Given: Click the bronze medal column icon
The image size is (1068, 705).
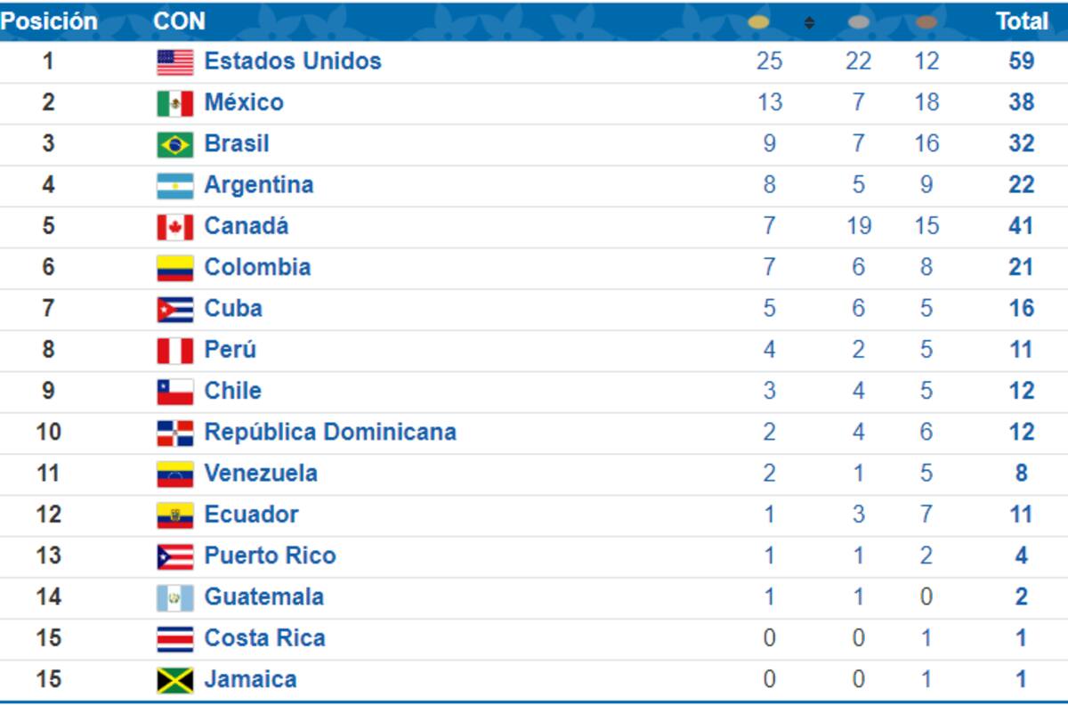Looking at the screenshot, I should (926, 22).
